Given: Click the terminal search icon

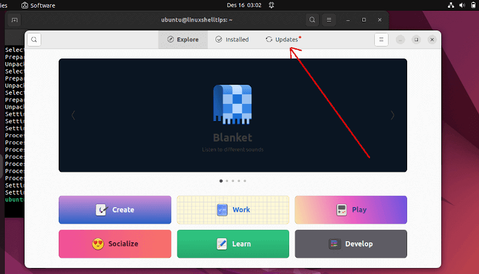Looking at the screenshot, I should coord(312,20).
